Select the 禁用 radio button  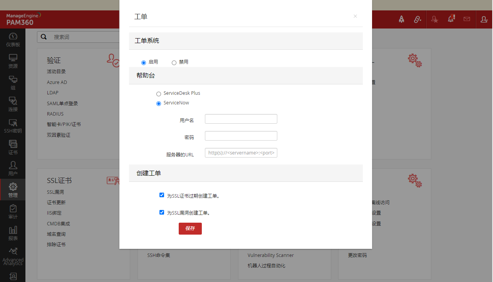[x=174, y=62]
